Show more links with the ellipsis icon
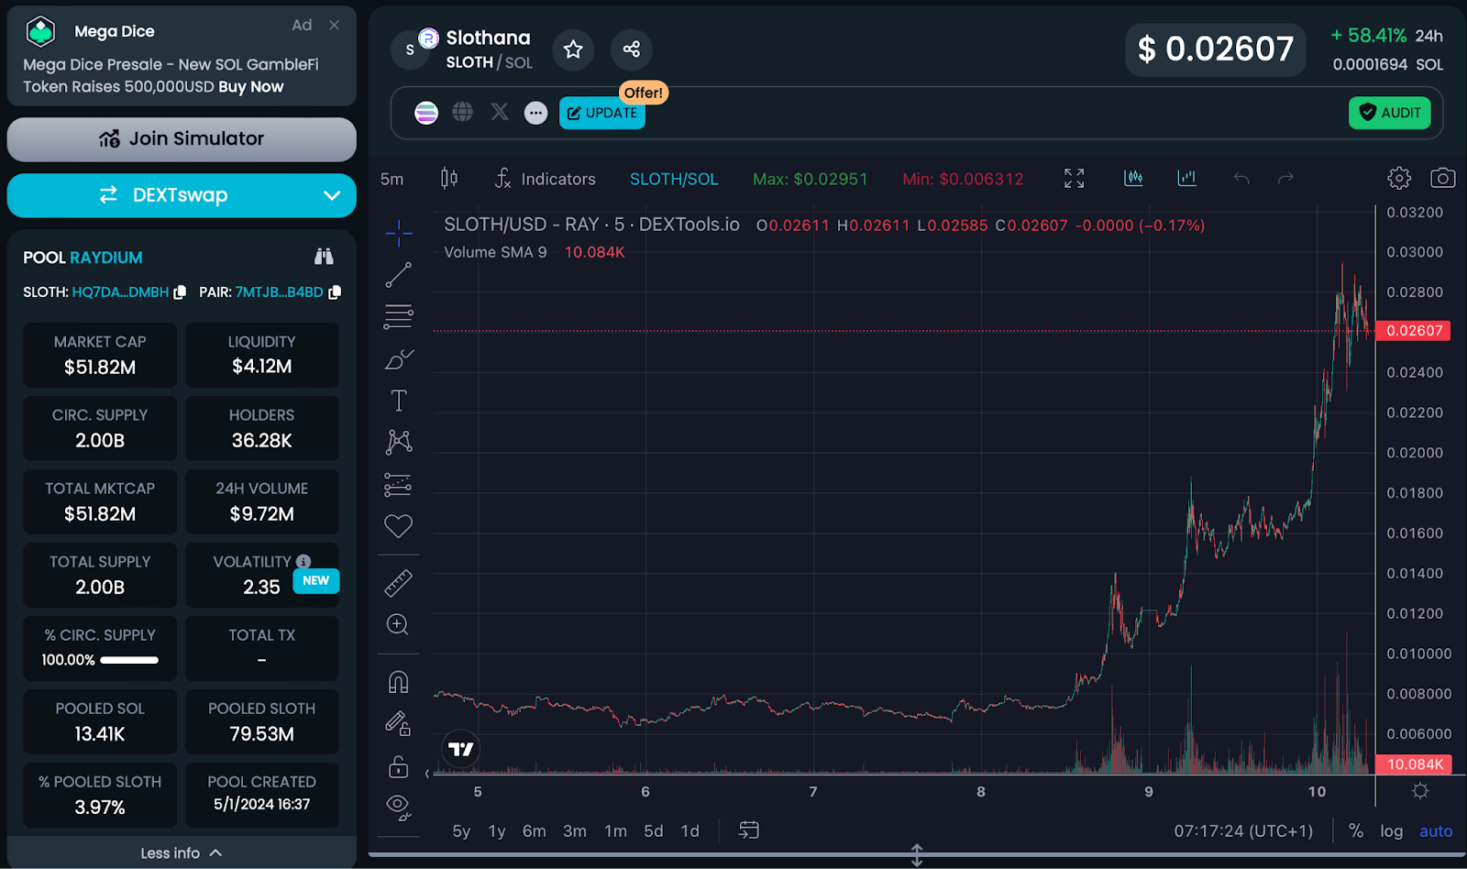 (535, 113)
